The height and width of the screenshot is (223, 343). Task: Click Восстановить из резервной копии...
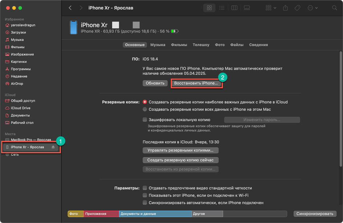pos(181,169)
